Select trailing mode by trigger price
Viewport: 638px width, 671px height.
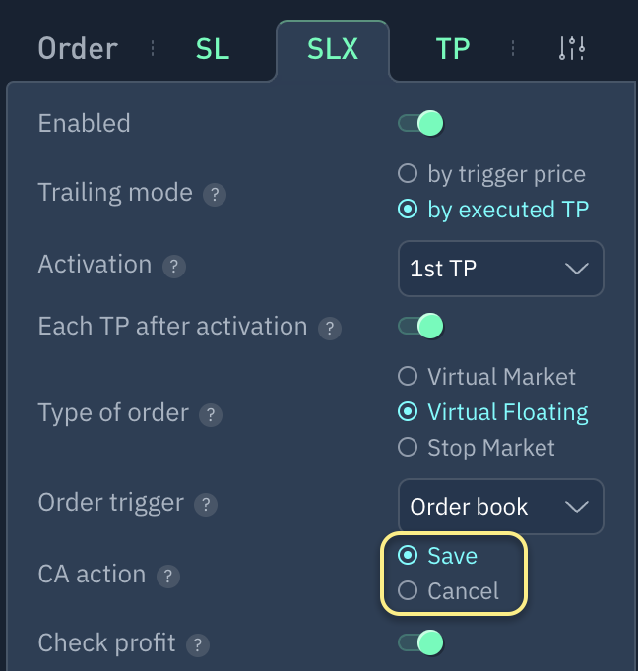coord(408,174)
